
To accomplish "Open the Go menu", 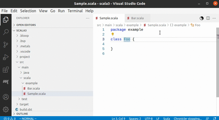I will pyautogui.click(x=53, y=11).
